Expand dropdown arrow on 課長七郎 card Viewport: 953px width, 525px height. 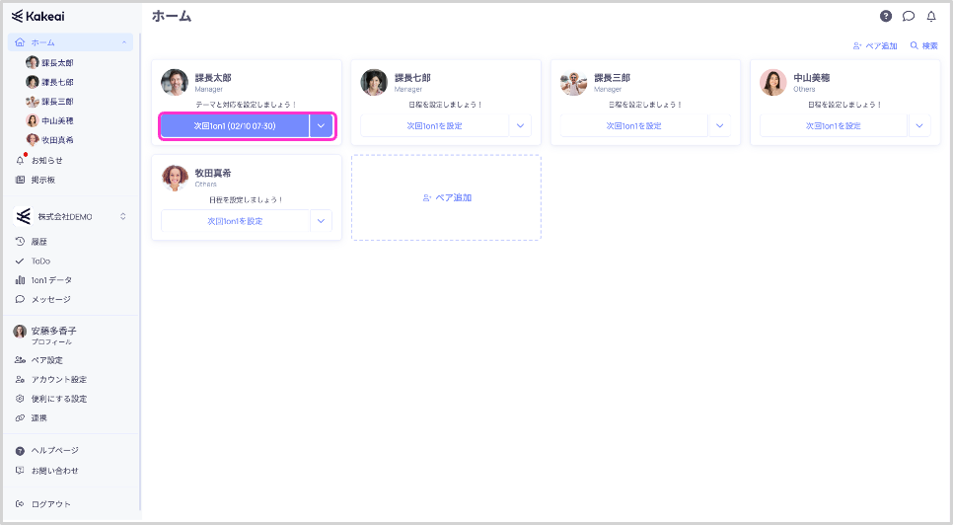[520, 125]
